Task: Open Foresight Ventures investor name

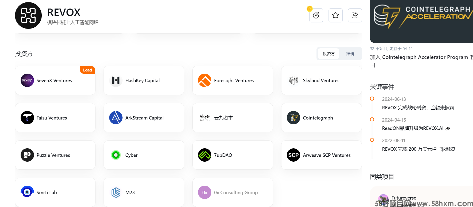Action: pos(234,80)
